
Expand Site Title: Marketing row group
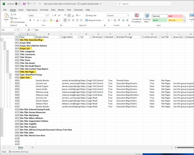pyautogui.click(x=2, y=115)
